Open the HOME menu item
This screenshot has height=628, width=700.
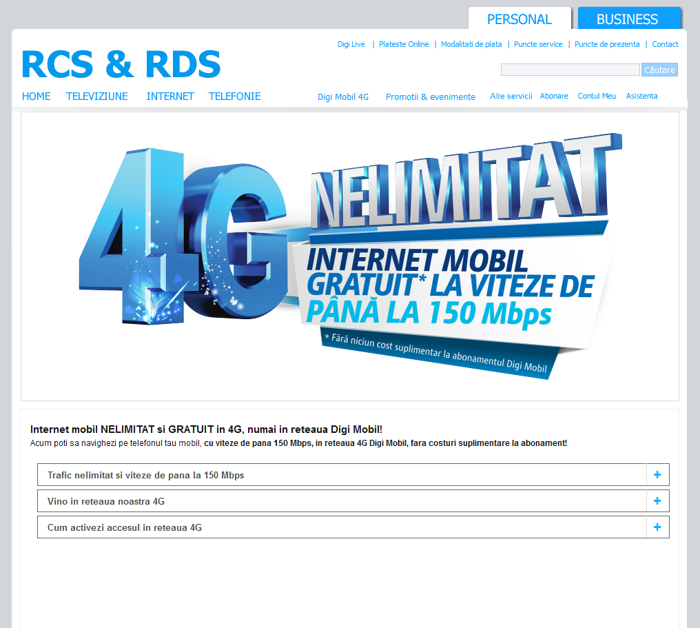click(37, 97)
